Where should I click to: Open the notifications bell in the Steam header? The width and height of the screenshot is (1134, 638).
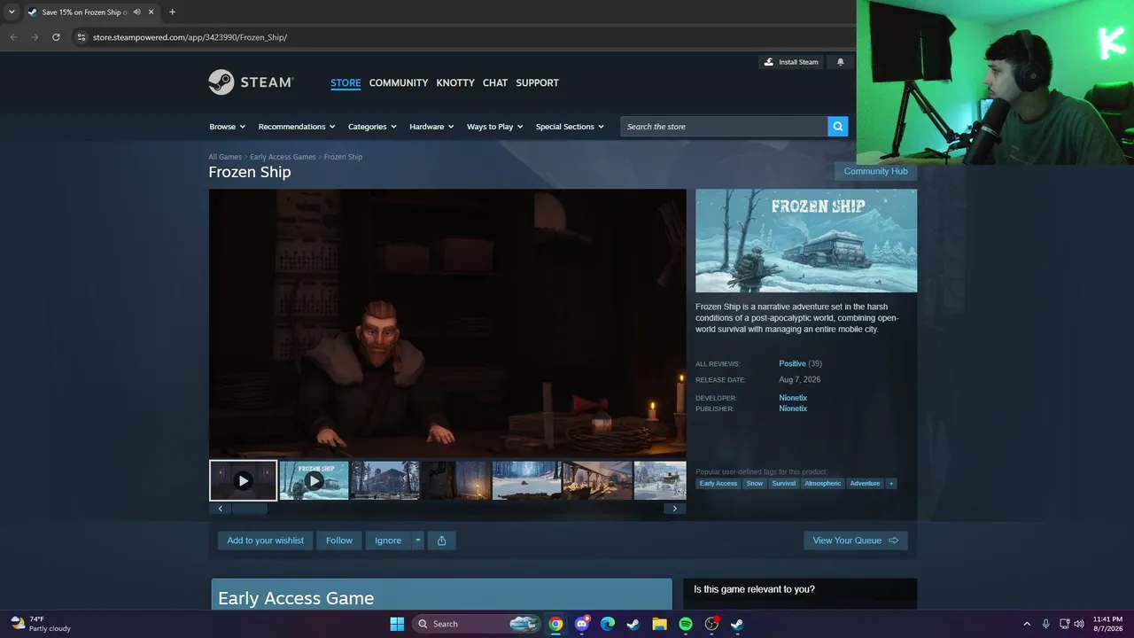[x=840, y=62]
